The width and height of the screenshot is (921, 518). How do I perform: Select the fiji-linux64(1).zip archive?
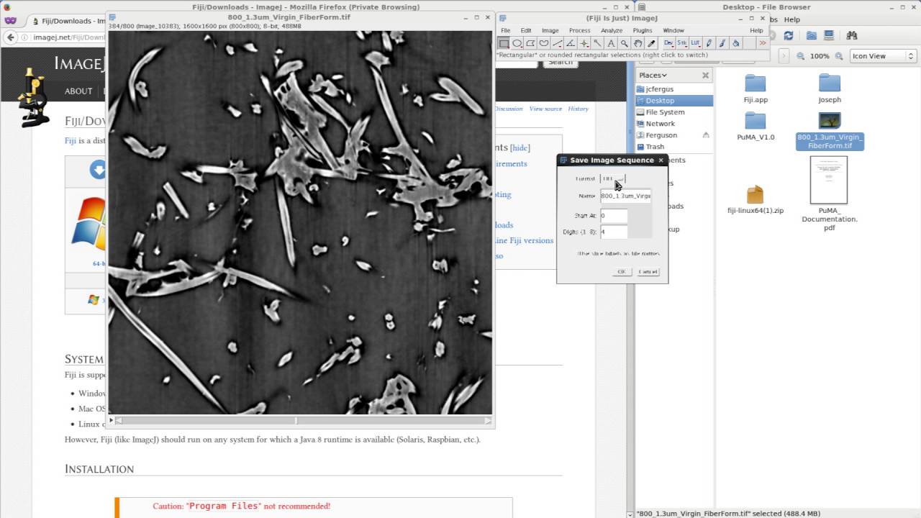pos(756,200)
